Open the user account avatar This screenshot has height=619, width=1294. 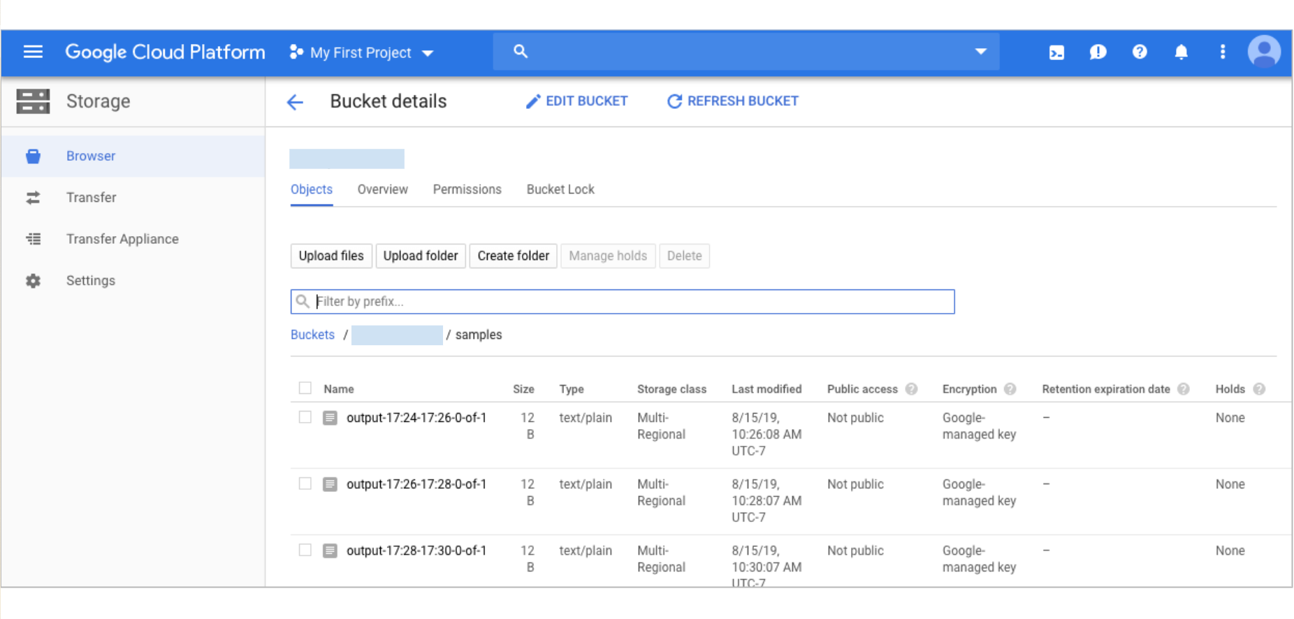click(1263, 52)
